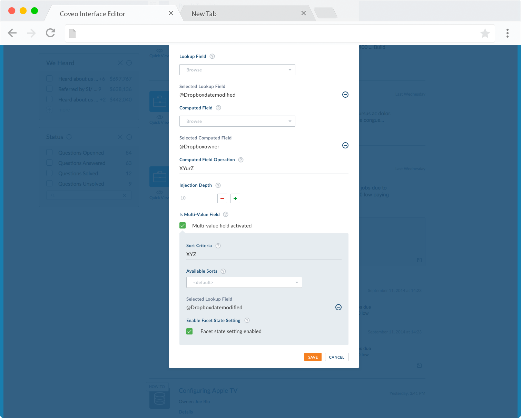Click the Injection Depth help icon

coord(218,185)
